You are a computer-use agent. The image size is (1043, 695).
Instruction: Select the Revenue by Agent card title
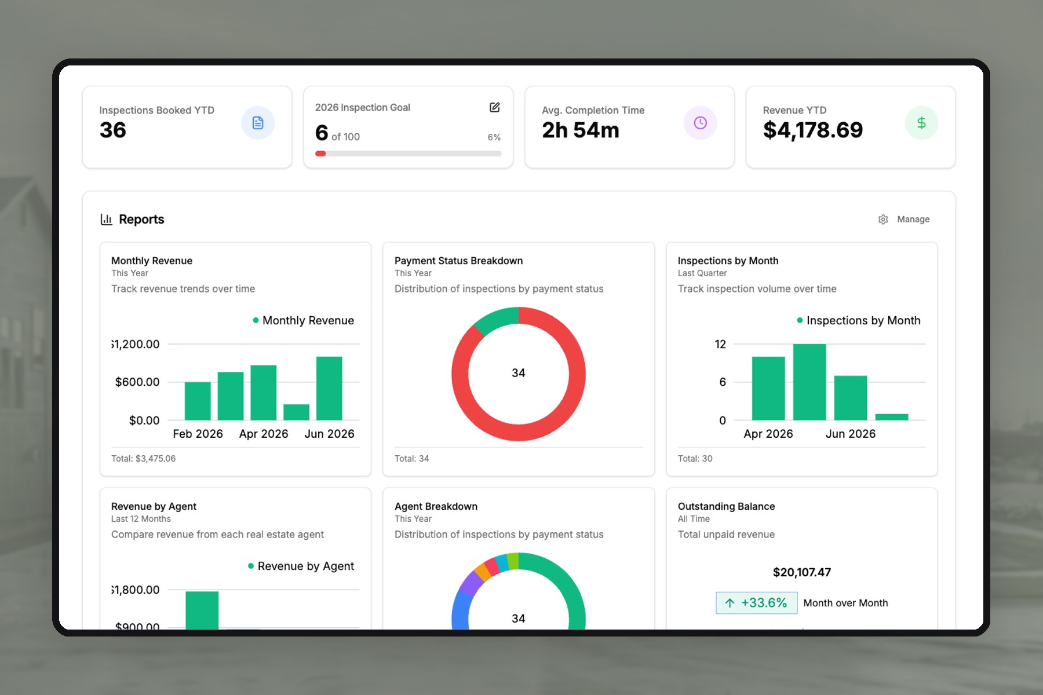point(154,506)
